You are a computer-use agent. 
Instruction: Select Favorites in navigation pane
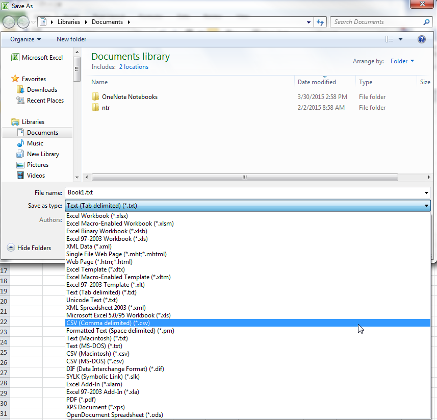(x=29, y=79)
